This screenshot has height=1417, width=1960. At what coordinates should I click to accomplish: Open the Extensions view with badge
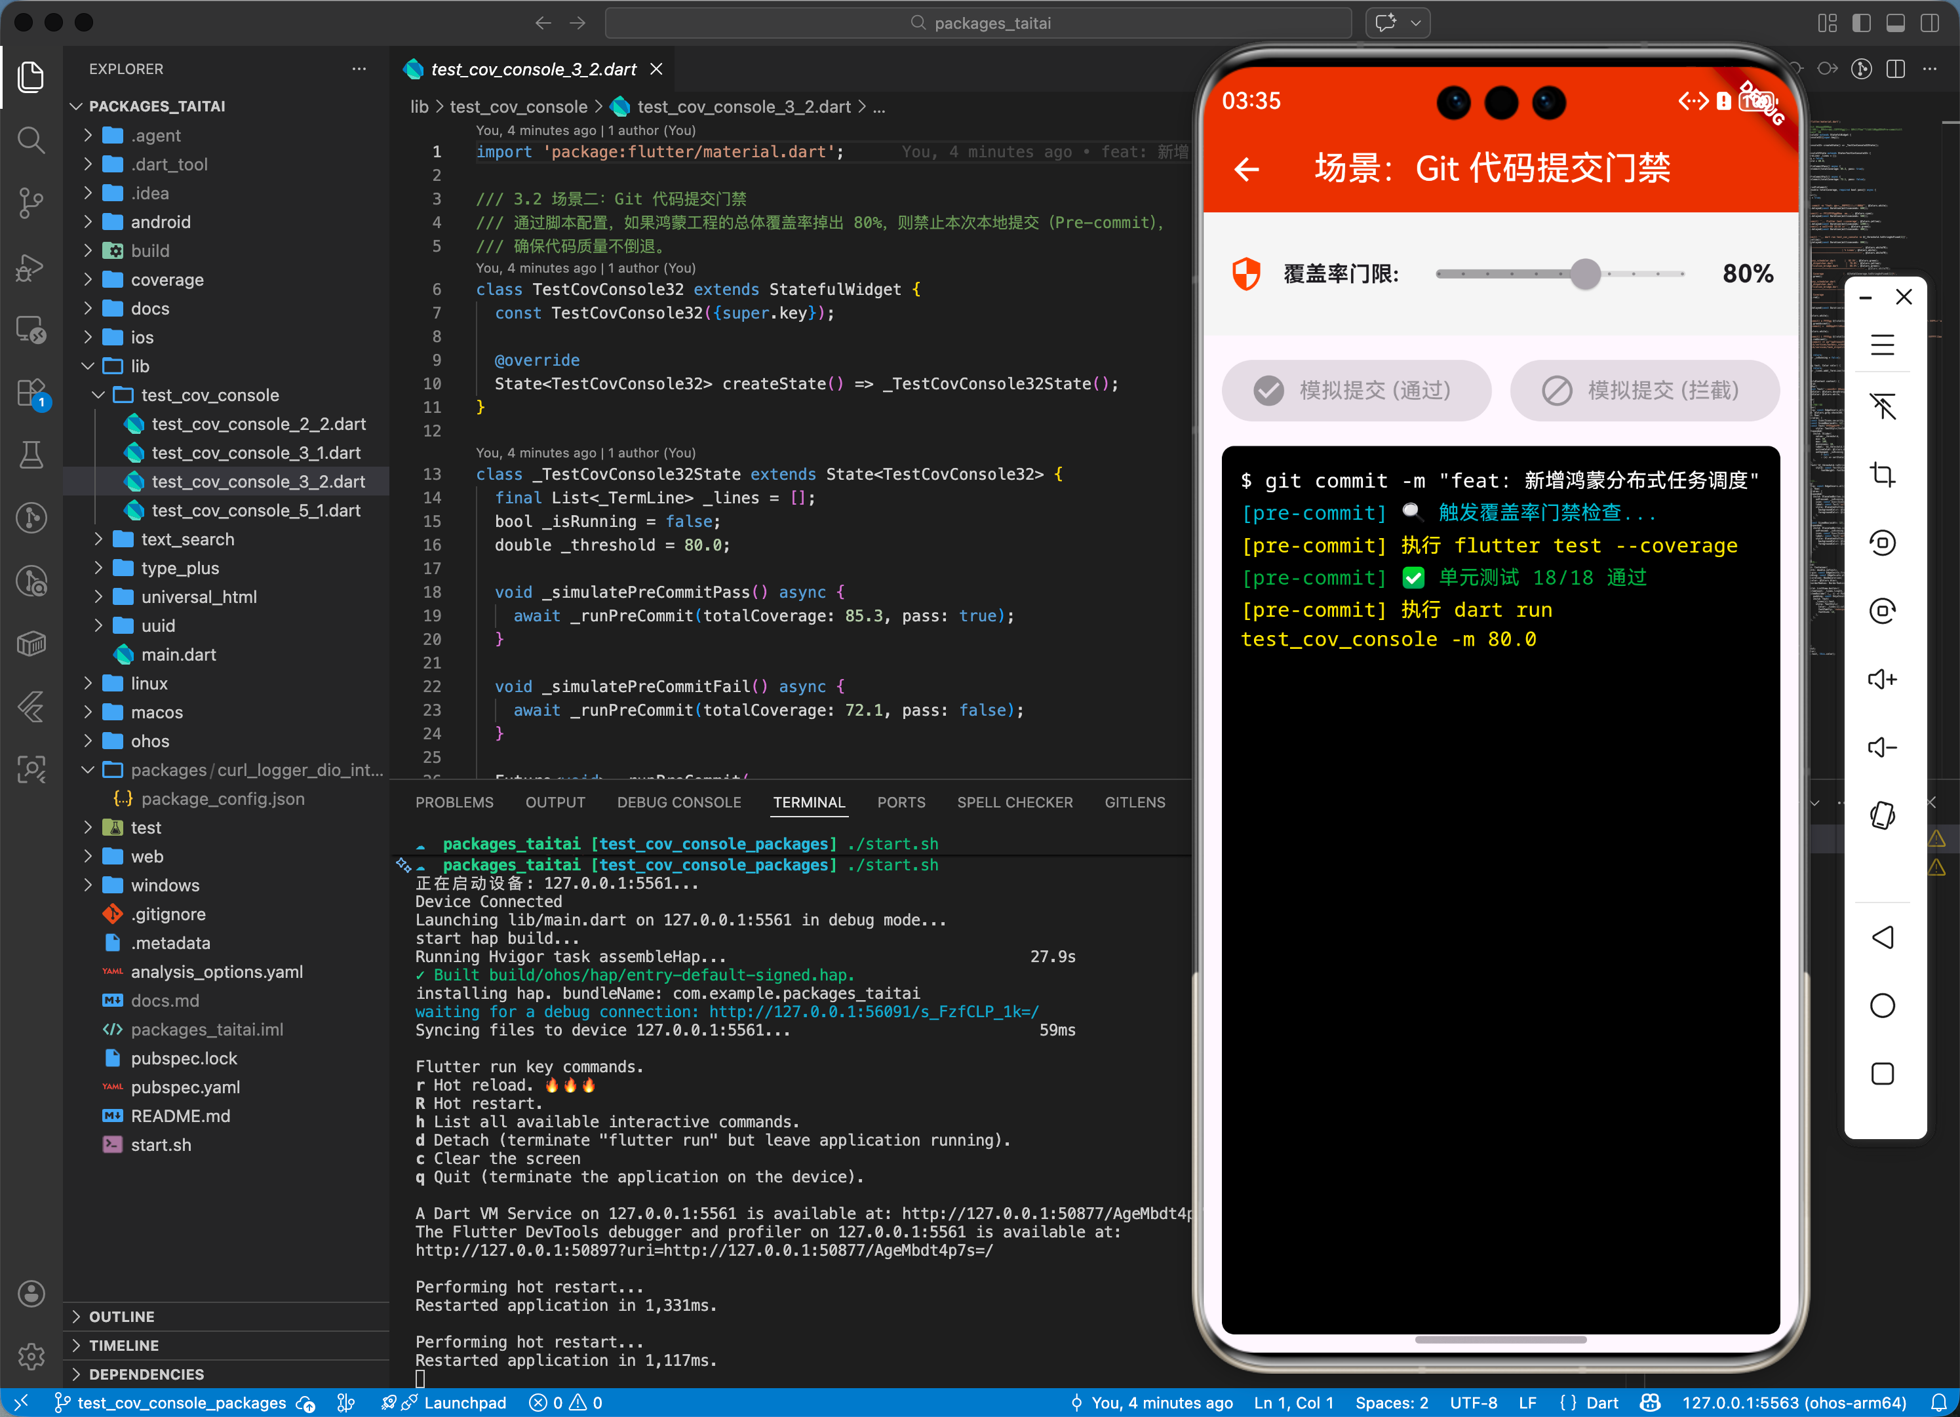pos(31,394)
